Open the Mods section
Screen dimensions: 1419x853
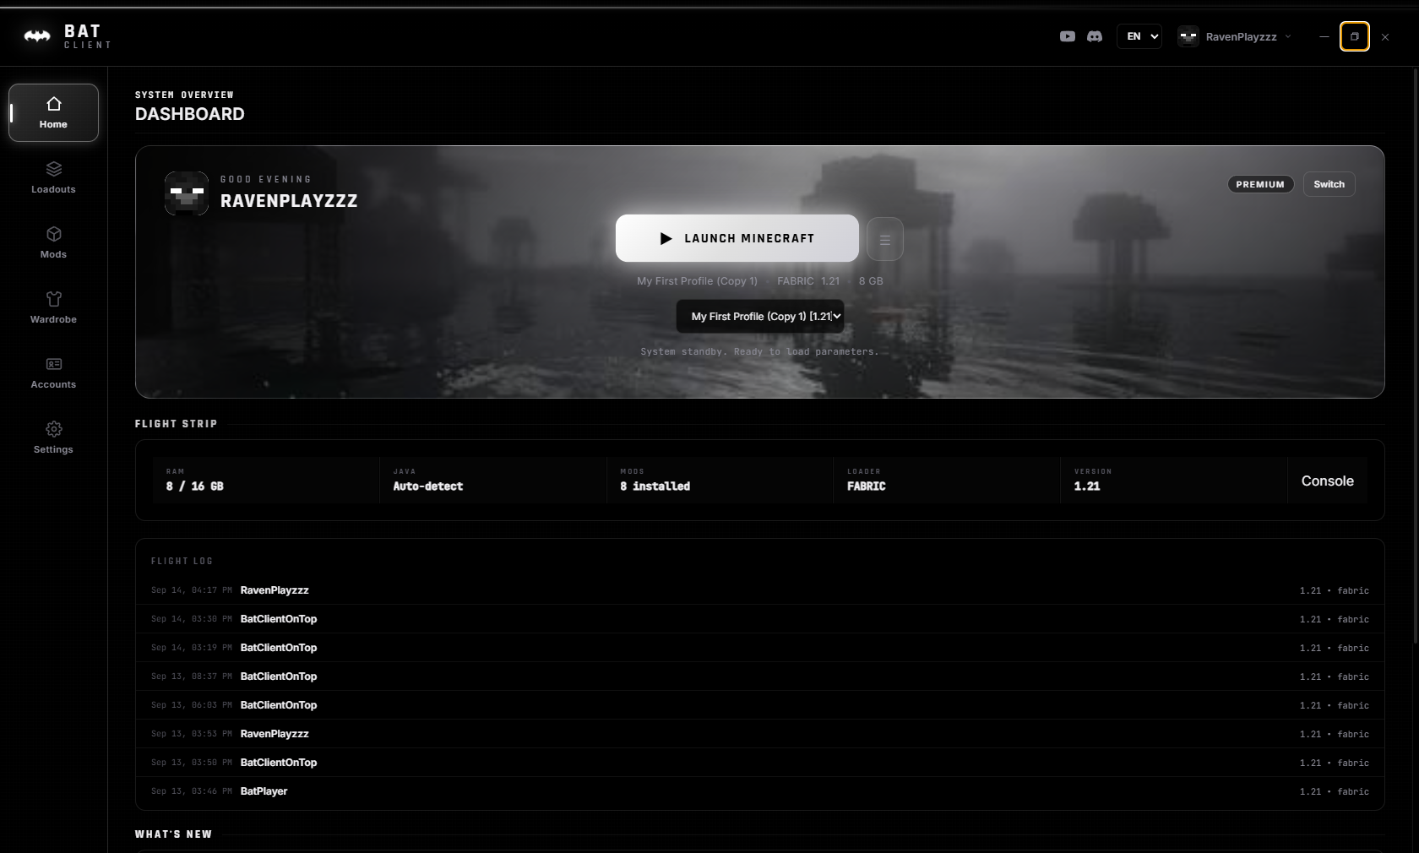(x=53, y=242)
